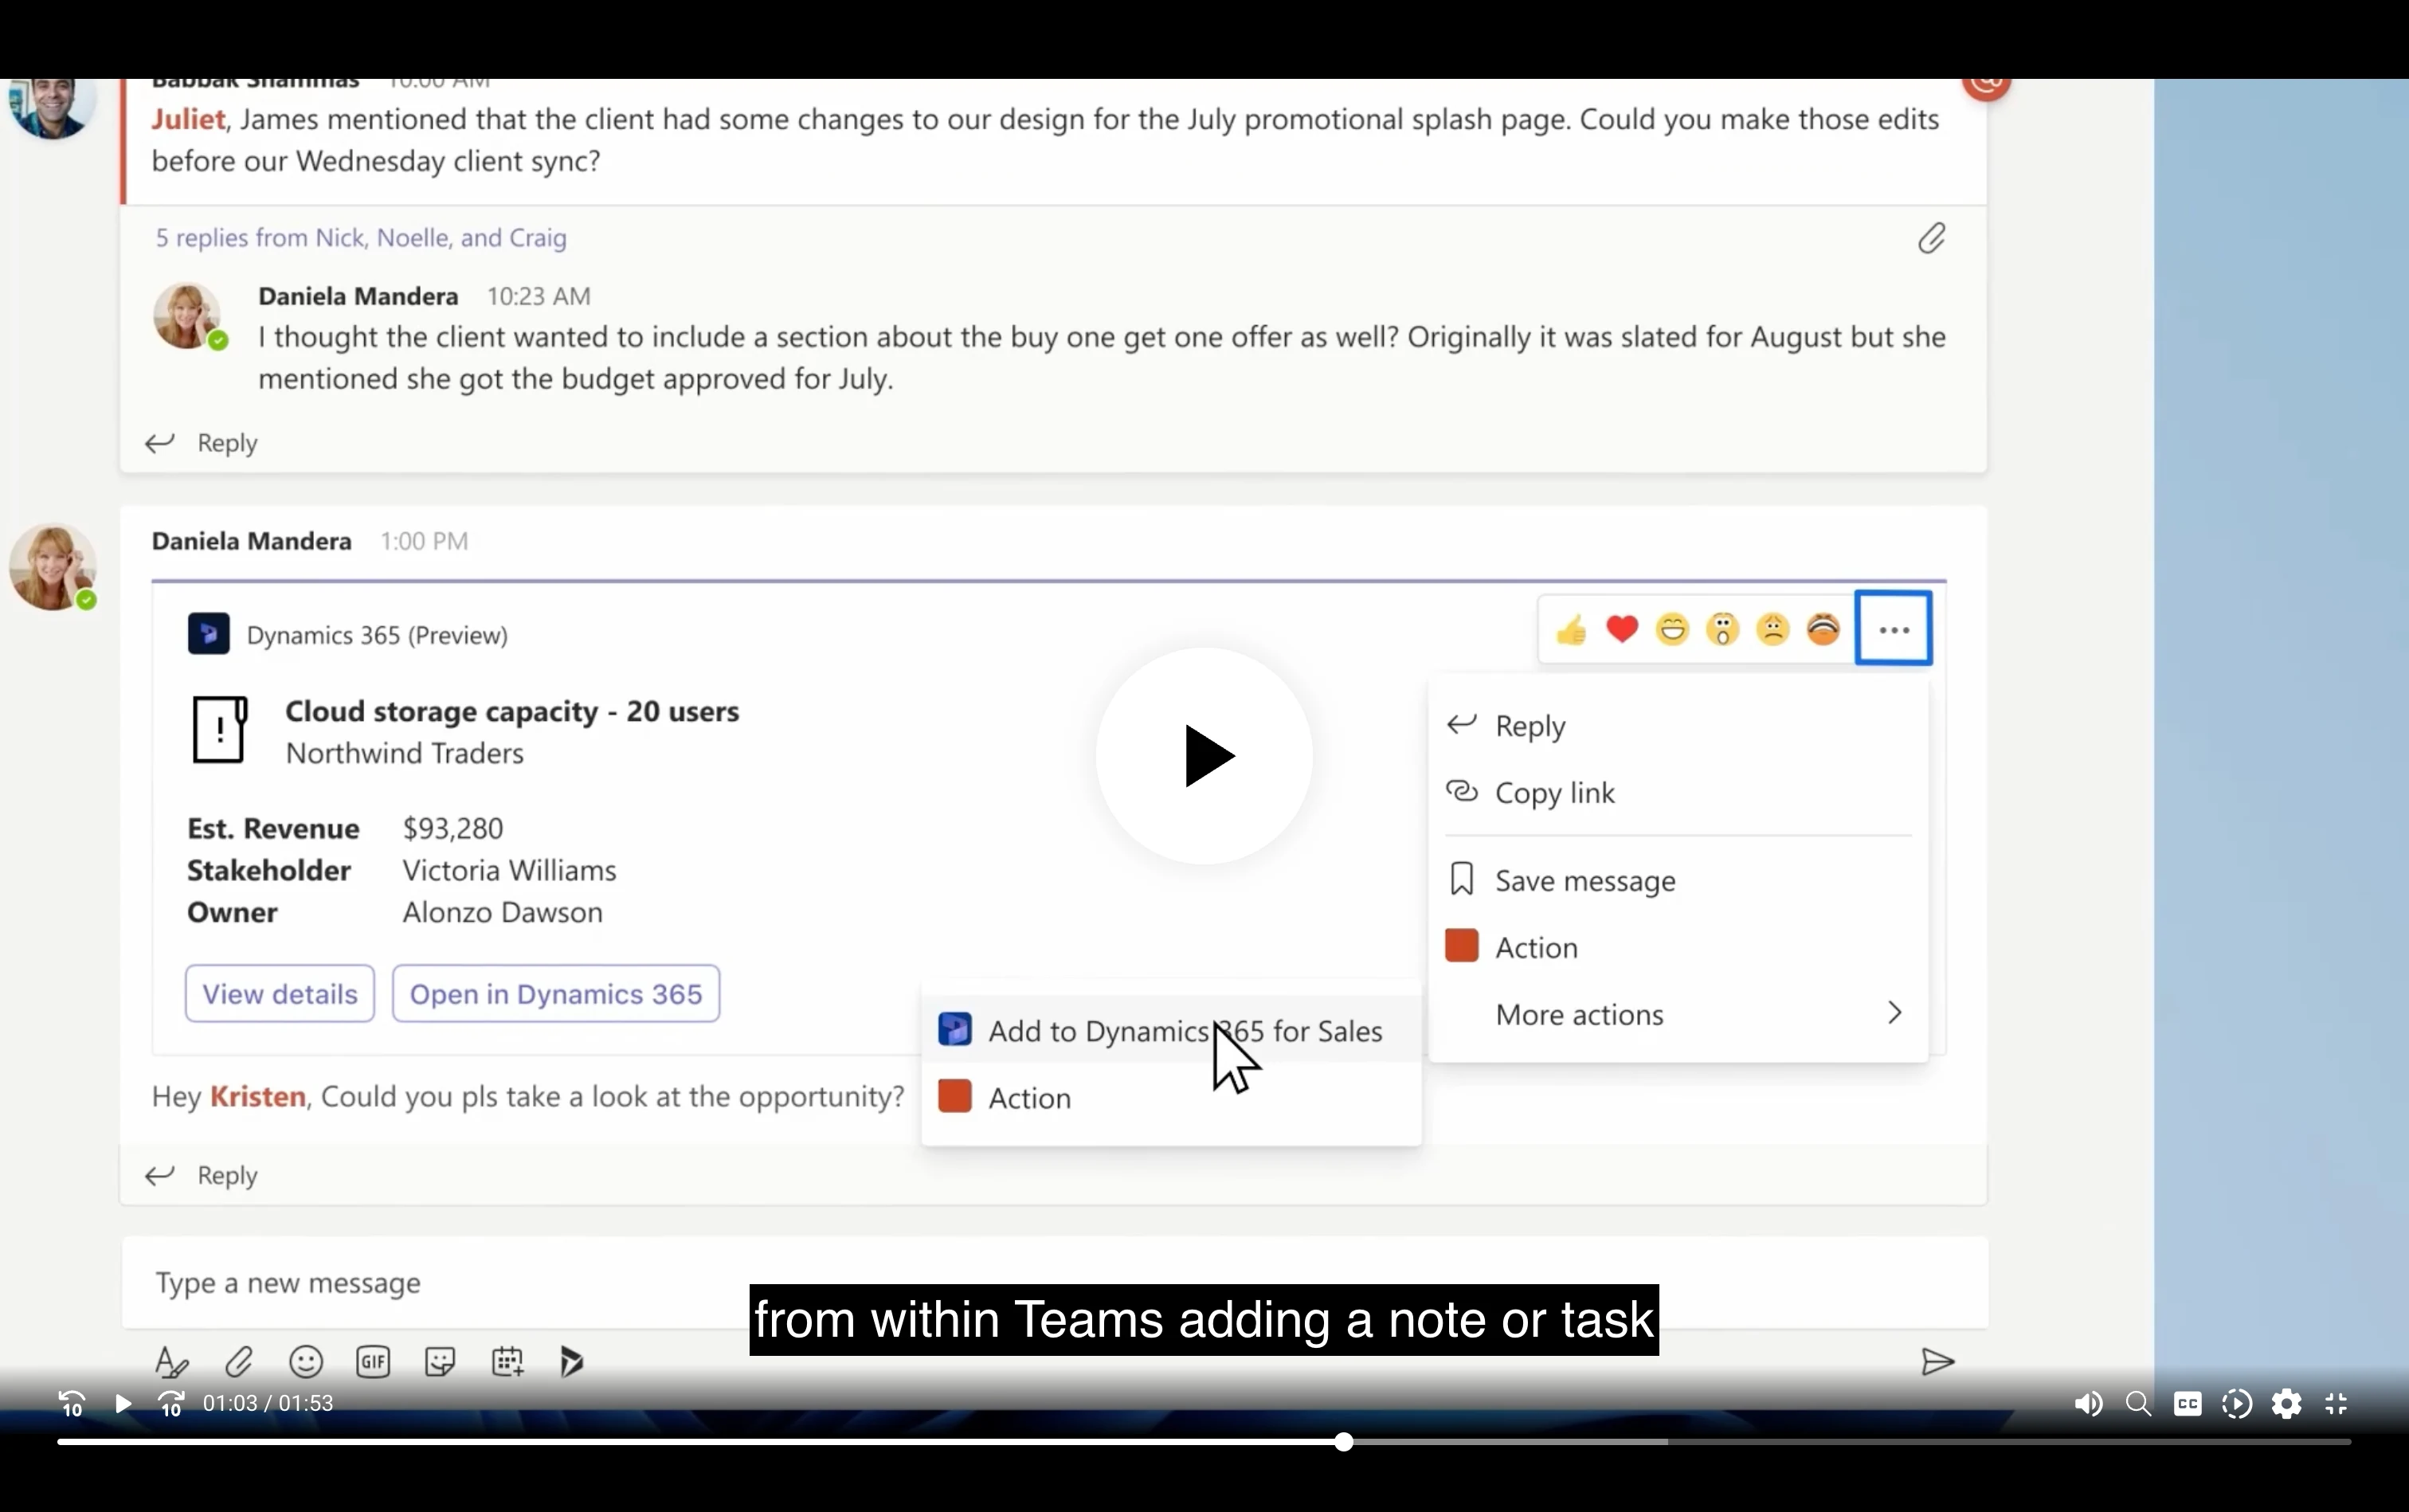Open playback speed control icon
The image size is (2409, 1512).
click(x=2237, y=1404)
